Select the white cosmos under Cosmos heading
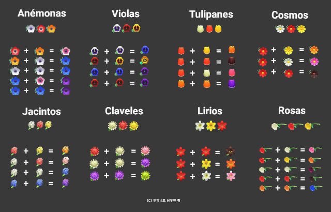This screenshot has width=331, height=212. 280,29
